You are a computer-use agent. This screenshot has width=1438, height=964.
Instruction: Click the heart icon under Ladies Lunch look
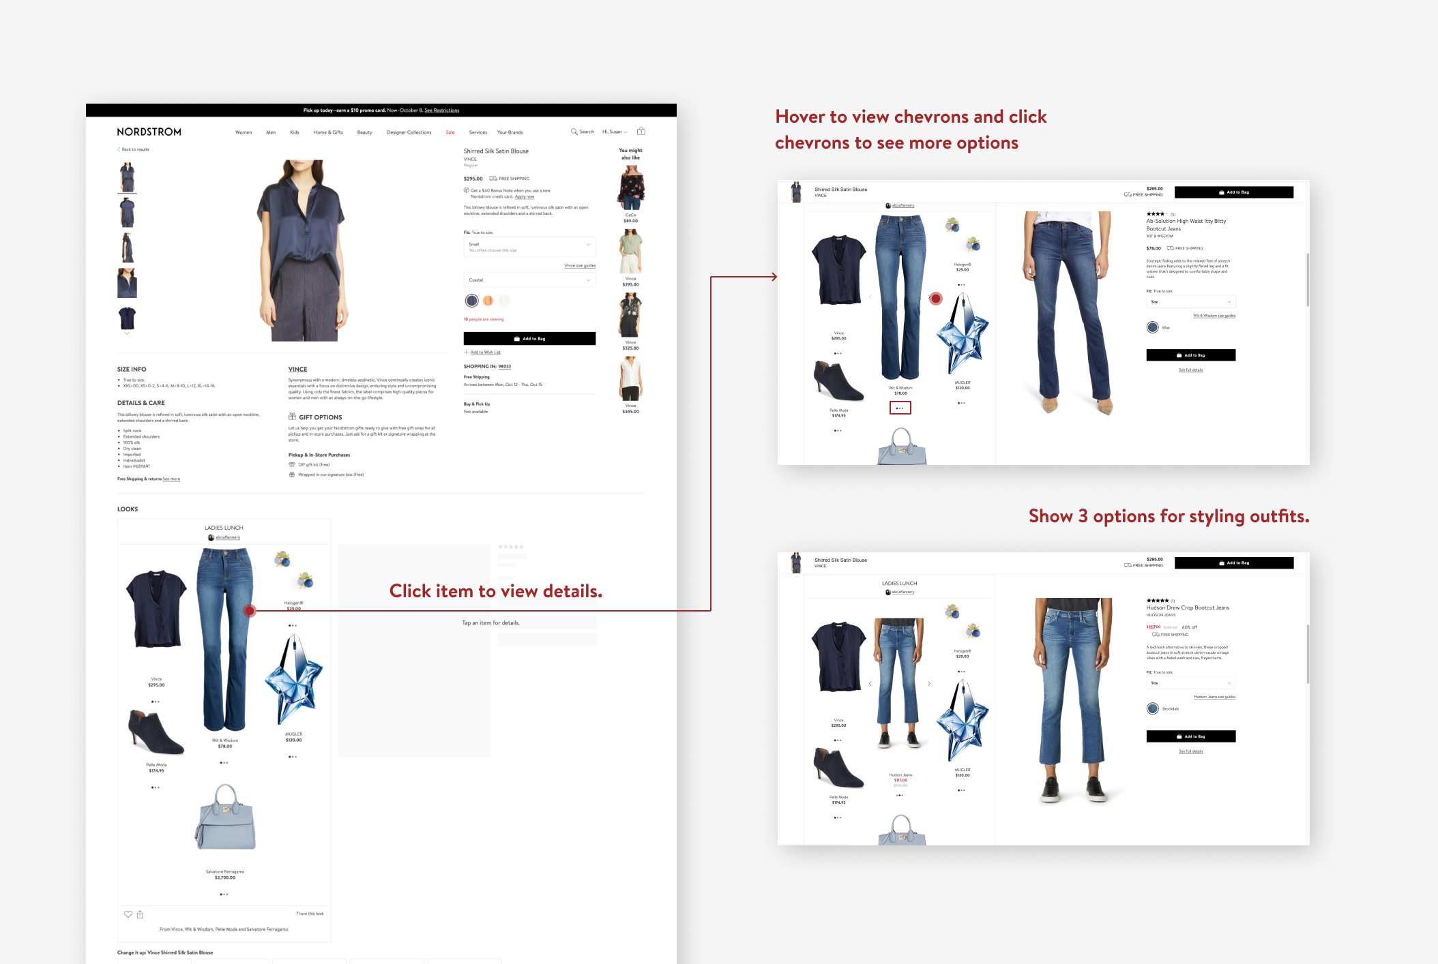pyautogui.click(x=128, y=914)
